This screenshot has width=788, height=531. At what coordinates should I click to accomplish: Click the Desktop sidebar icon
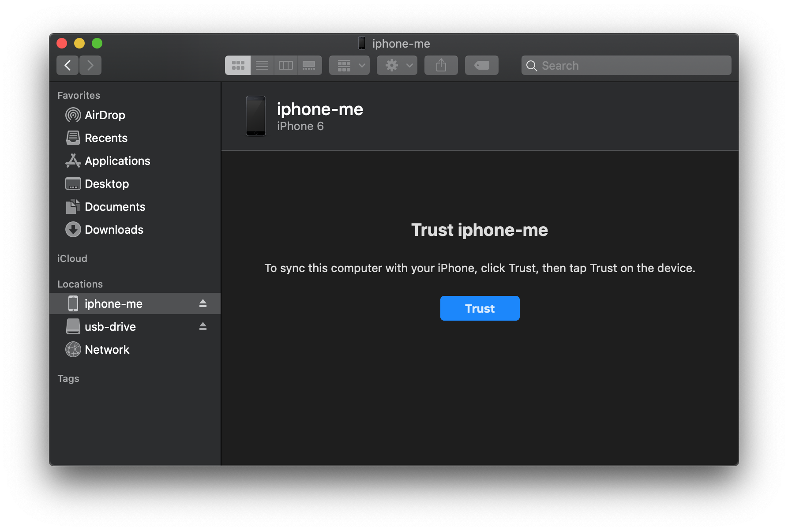pyautogui.click(x=73, y=184)
